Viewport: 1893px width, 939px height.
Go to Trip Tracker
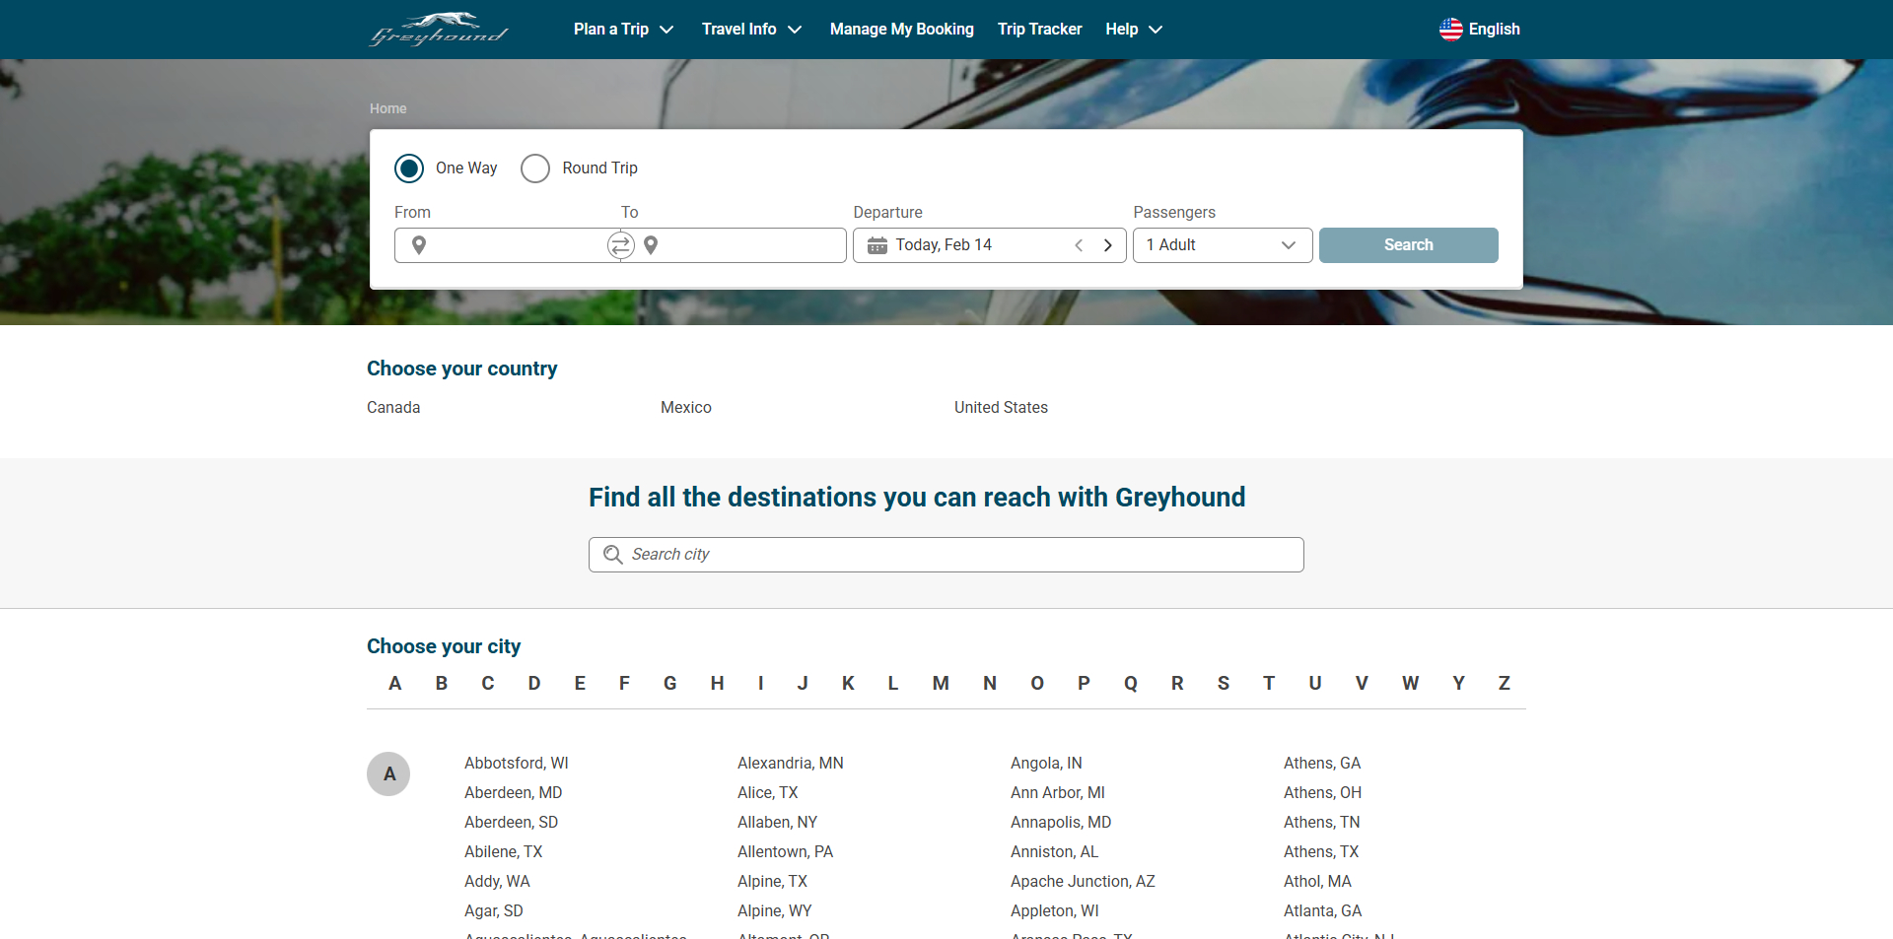(1039, 30)
